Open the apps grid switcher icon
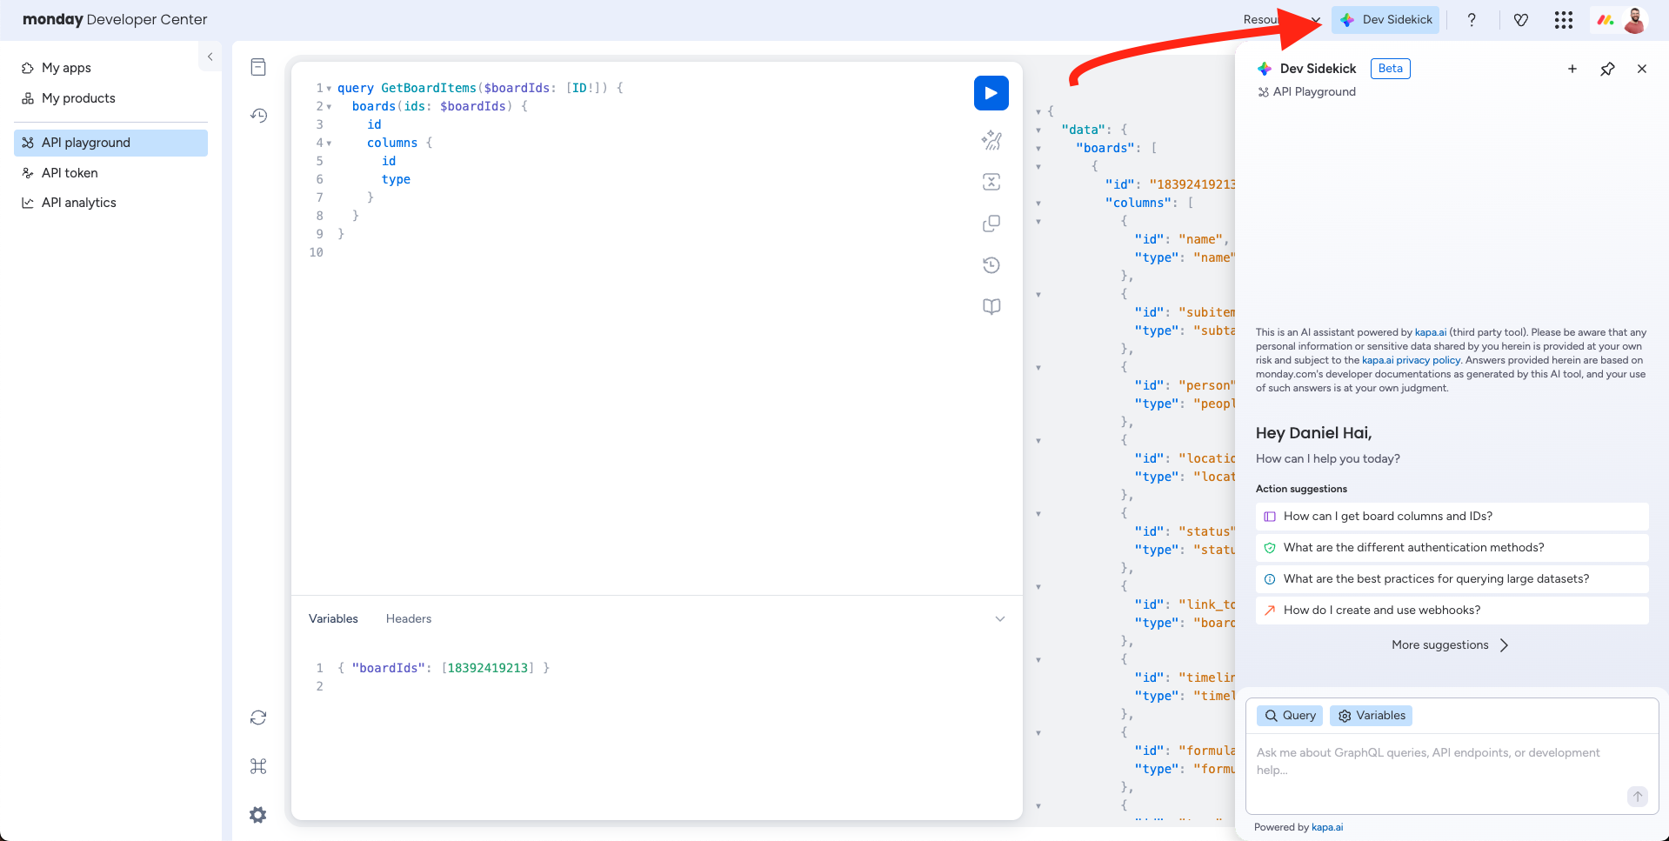This screenshot has width=1669, height=841. (1564, 20)
